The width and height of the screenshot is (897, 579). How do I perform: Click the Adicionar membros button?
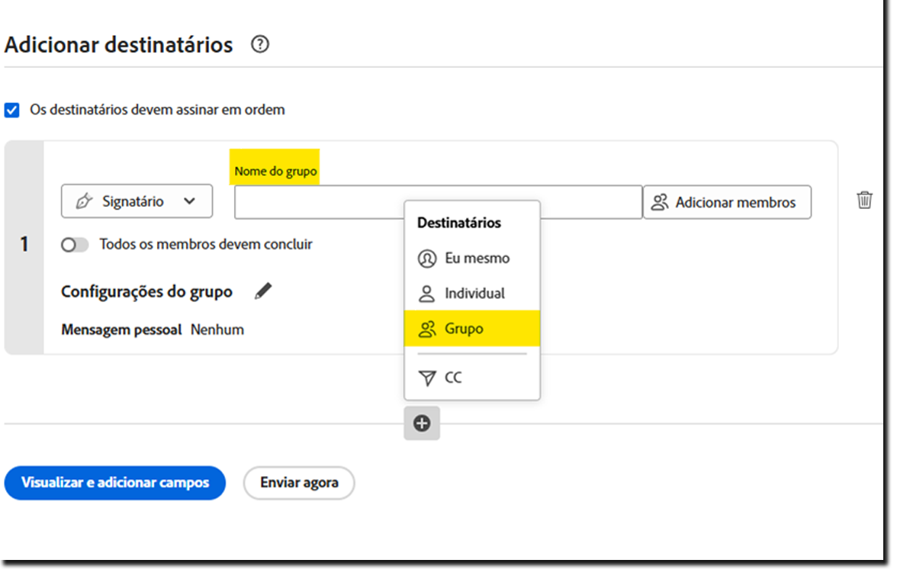[x=725, y=201]
